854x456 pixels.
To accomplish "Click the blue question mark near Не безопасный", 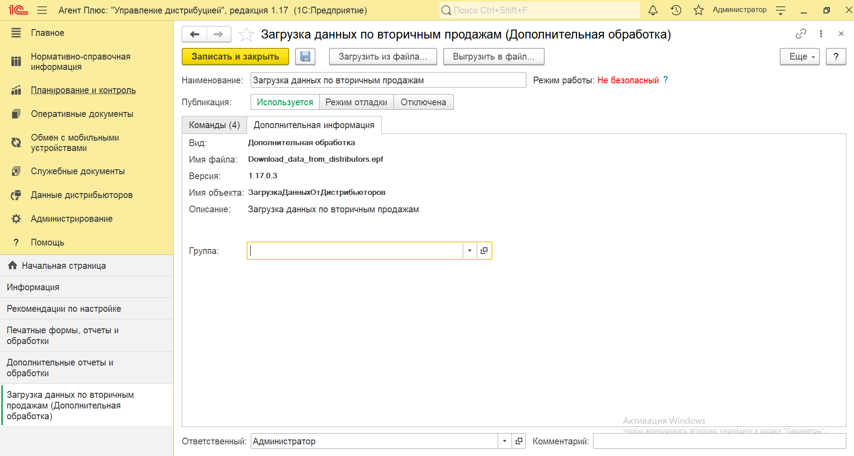I will click(x=666, y=80).
